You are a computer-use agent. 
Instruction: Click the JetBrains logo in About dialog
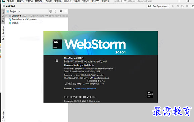[150, 95]
